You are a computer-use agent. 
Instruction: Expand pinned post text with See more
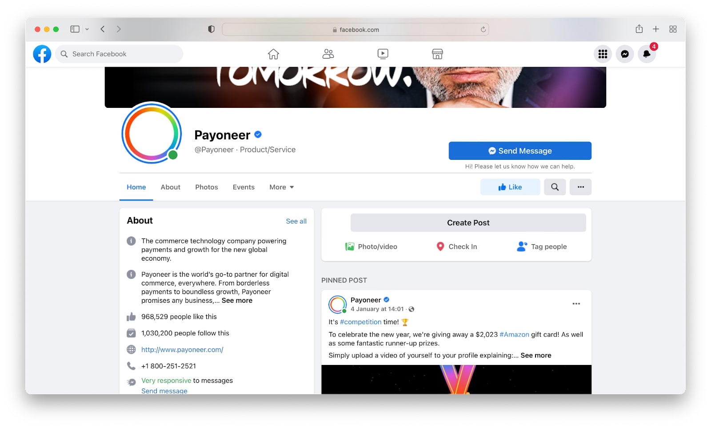(x=536, y=356)
